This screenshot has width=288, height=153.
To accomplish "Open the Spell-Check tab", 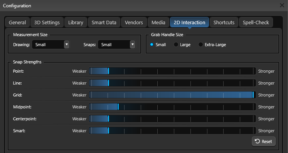I will pos(256,22).
